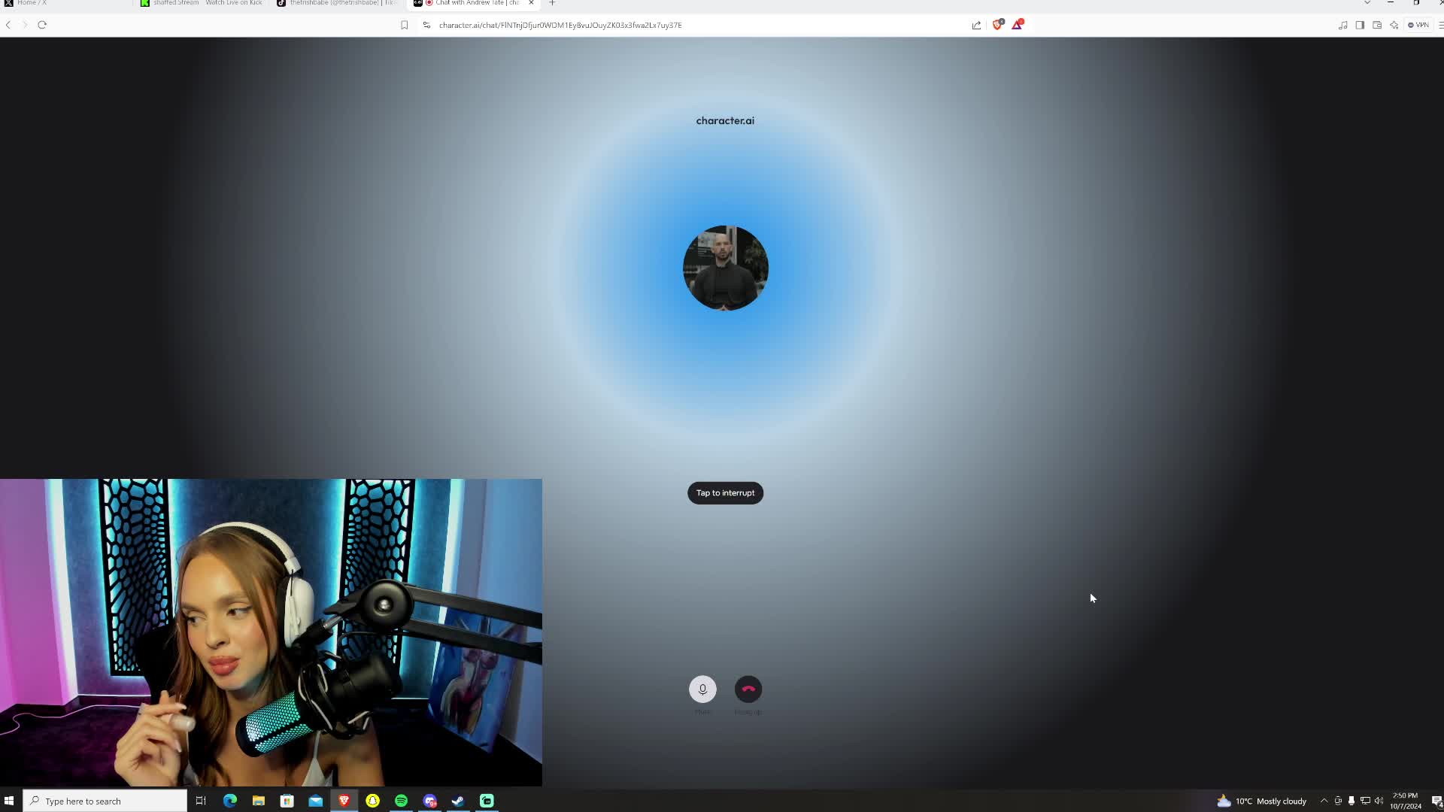Click the share page icon
The width and height of the screenshot is (1444, 812).
[x=976, y=25]
